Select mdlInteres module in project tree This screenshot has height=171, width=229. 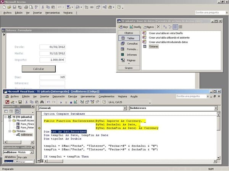[26, 134]
